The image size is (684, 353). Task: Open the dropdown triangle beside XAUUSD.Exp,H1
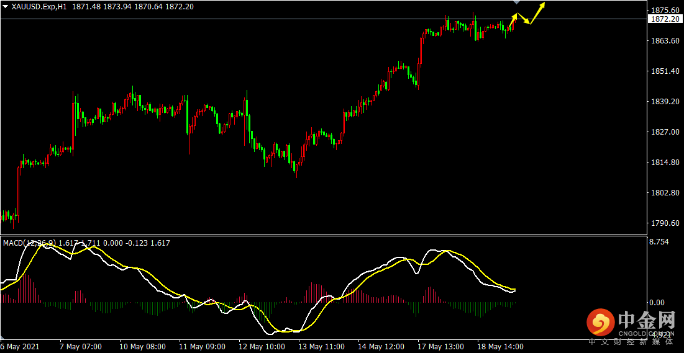coord(5,6)
